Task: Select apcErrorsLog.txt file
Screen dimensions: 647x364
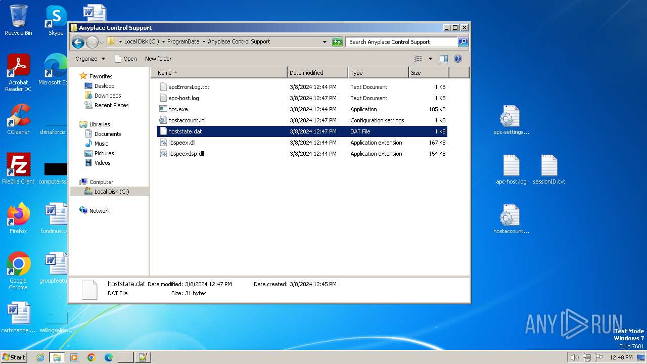Action: click(302, 87)
